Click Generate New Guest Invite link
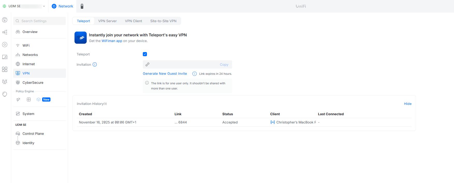The width and height of the screenshot is (454, 183). click(165, 73)
